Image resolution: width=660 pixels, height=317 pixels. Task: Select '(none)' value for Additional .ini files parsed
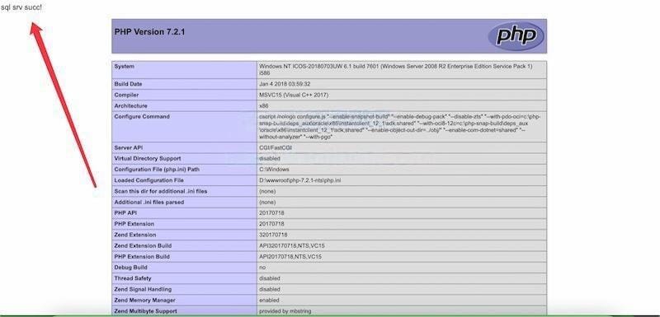point(267,202)
